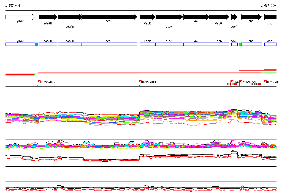Click the small acpA gene arrow
Image resolution: width=282 pixels, height=196 pixels.
coord(234,17)
